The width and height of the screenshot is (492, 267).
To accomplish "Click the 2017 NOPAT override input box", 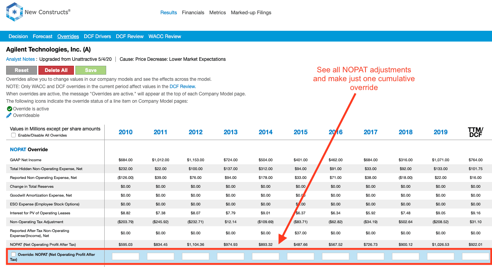I will [370, 257].
